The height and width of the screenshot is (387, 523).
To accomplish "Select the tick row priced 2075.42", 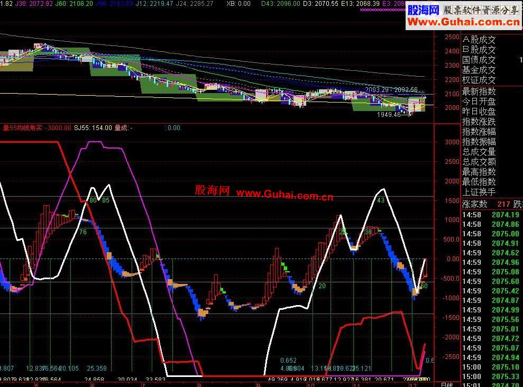I will [x=492, y=291].
